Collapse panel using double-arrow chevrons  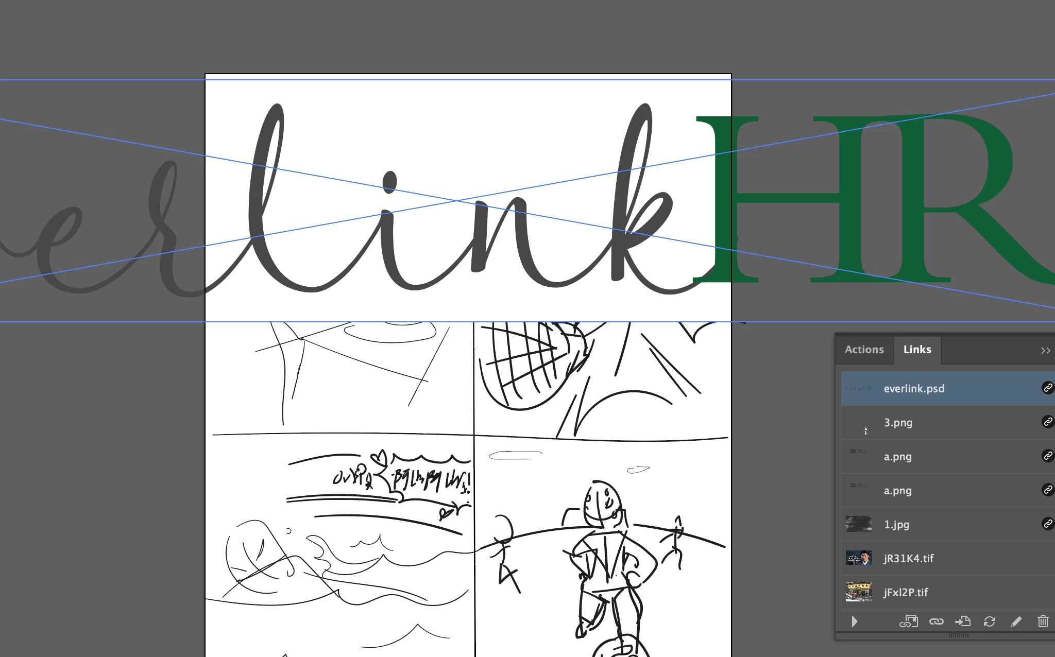pos(1045,351)
